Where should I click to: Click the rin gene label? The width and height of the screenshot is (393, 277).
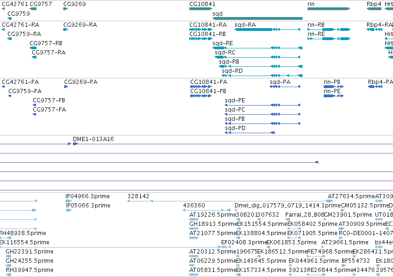[311, 4]
